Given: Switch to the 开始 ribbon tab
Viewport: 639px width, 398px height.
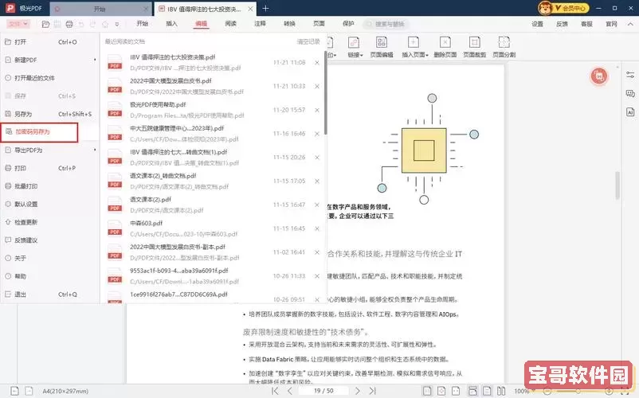Looking at the screenshot, I should point(143,24).
